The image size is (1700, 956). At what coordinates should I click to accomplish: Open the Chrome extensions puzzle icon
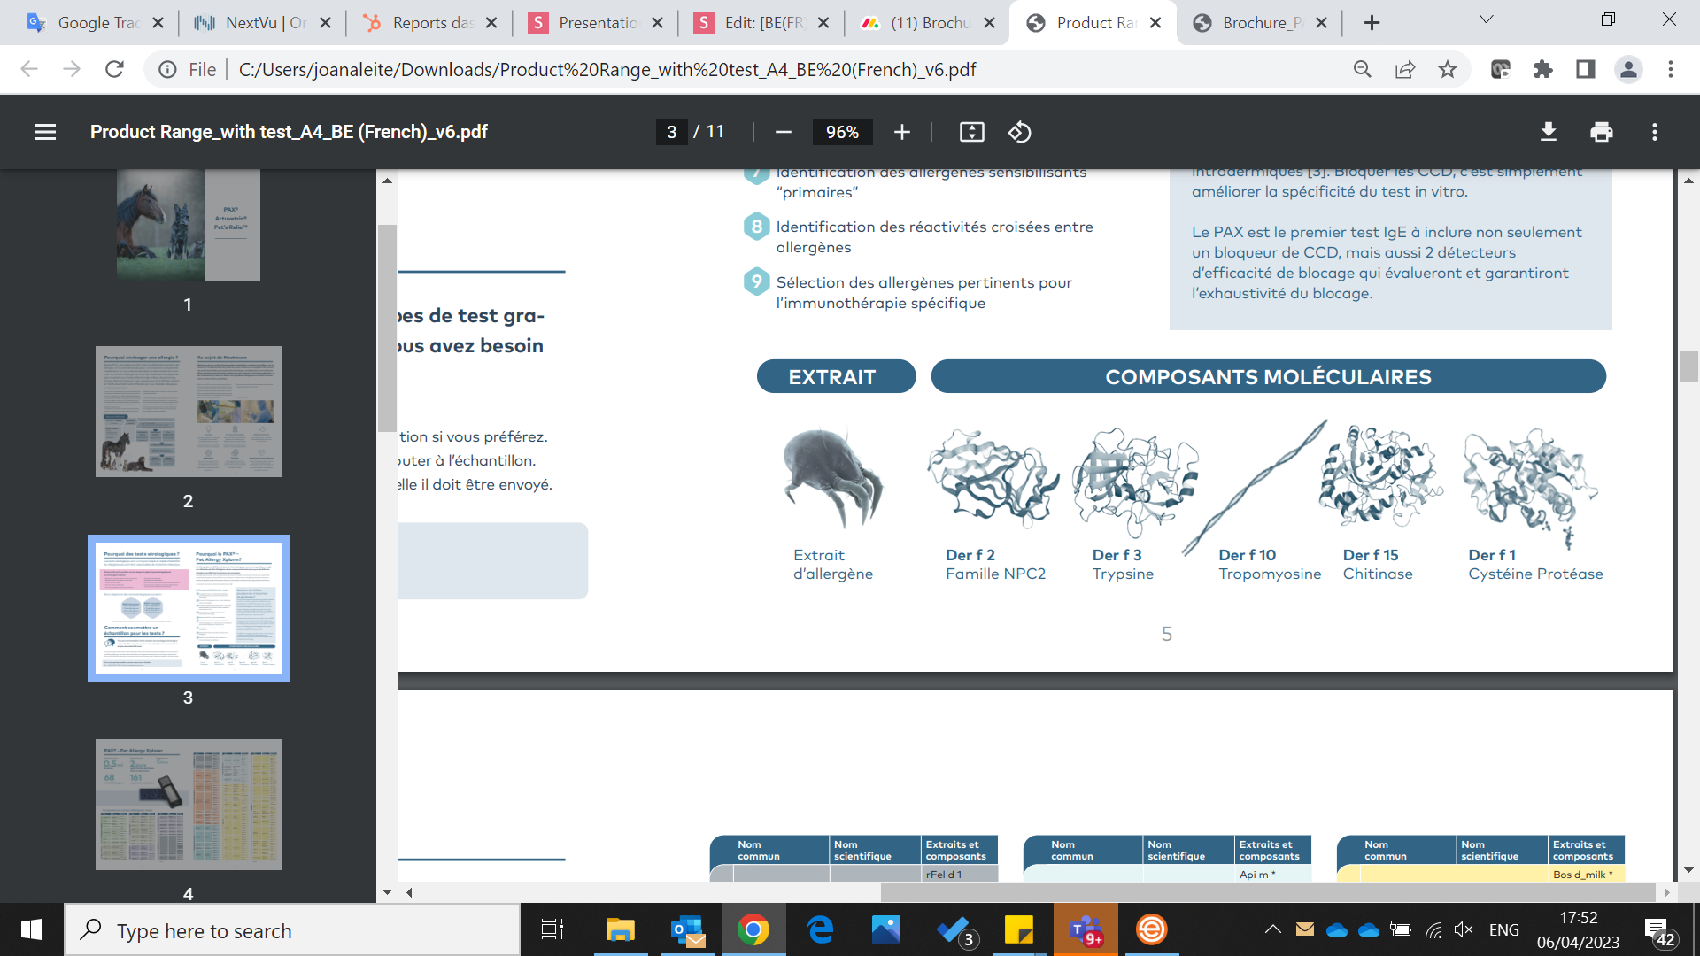(1542, 69)
